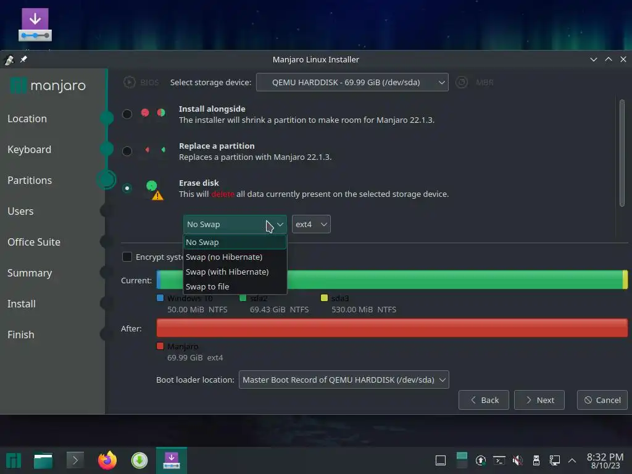
Task: Click the blue Windows 10 legend swatch
Action: [x=160, y=298]
